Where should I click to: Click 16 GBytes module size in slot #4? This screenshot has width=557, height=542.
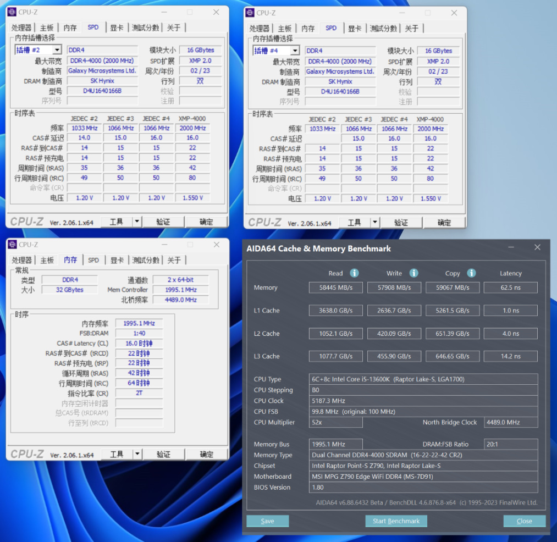pyautogui.click(x=438, y=51)
